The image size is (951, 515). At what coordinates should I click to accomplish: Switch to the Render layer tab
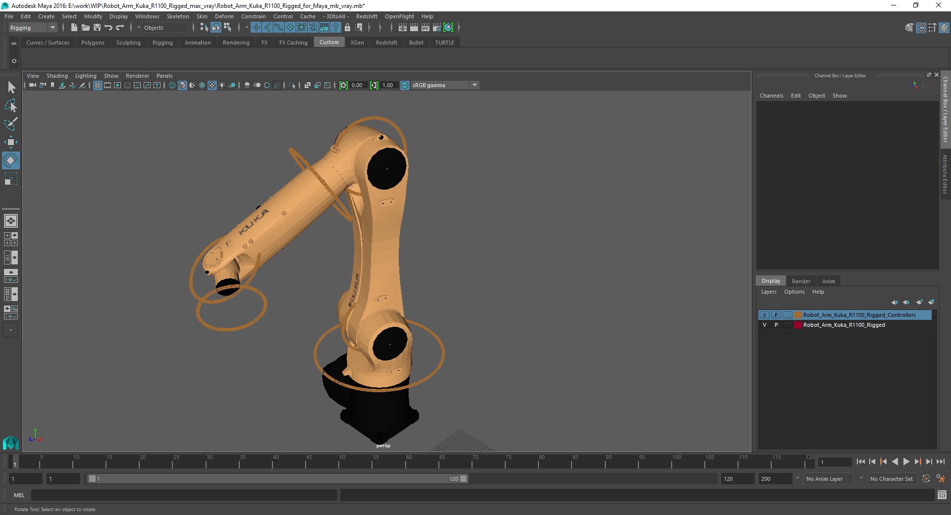(801, 281)
